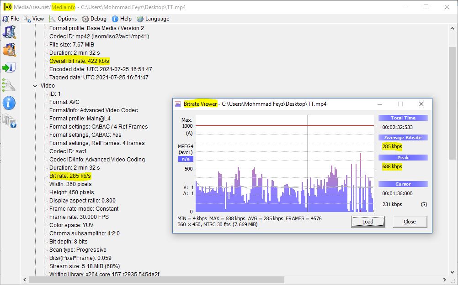Select 'Chroma subsampling: 4:2:0' row
Image resolution: width=458 pixels, height=285 pixels.
click(x=85, y=233)
